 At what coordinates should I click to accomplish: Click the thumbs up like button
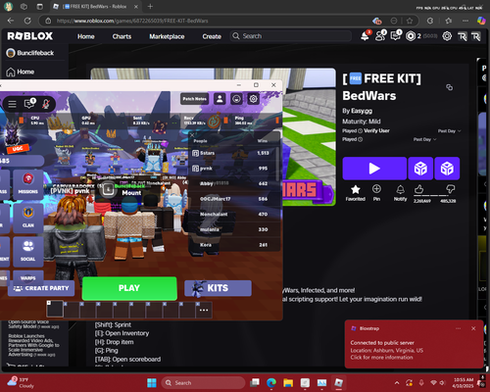tap(419, 189)
